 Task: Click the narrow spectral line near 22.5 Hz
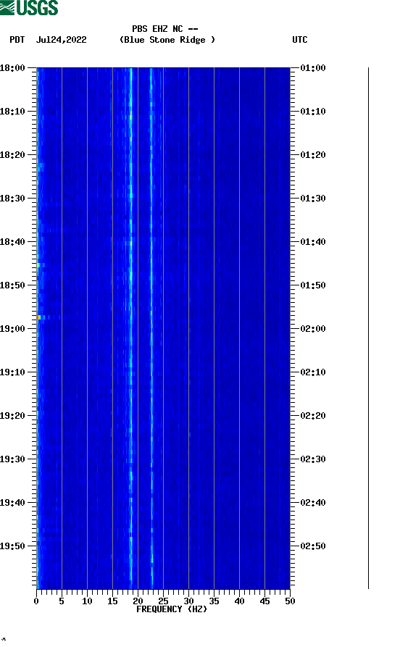[x=151, y=328]
